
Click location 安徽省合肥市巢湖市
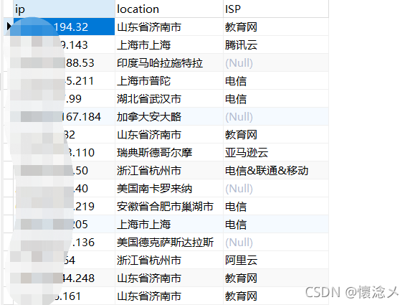tap(166, 206)
